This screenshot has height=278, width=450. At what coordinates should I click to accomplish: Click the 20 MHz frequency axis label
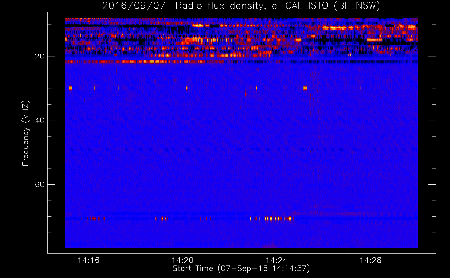click(40, 56)
